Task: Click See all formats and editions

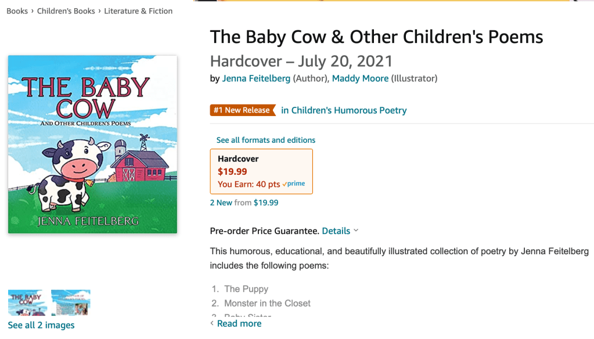Action: click(266, 140)
